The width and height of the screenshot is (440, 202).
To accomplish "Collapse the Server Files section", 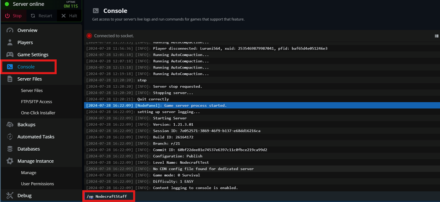I will [x=29, y=79].
